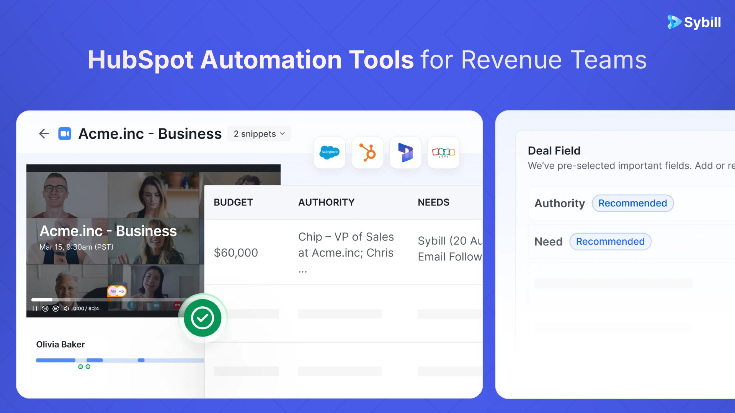The width and height of the screenshot is (735, 413).
Task: Select the Chip – VP of Sales cell
Action: pos(346,253)
